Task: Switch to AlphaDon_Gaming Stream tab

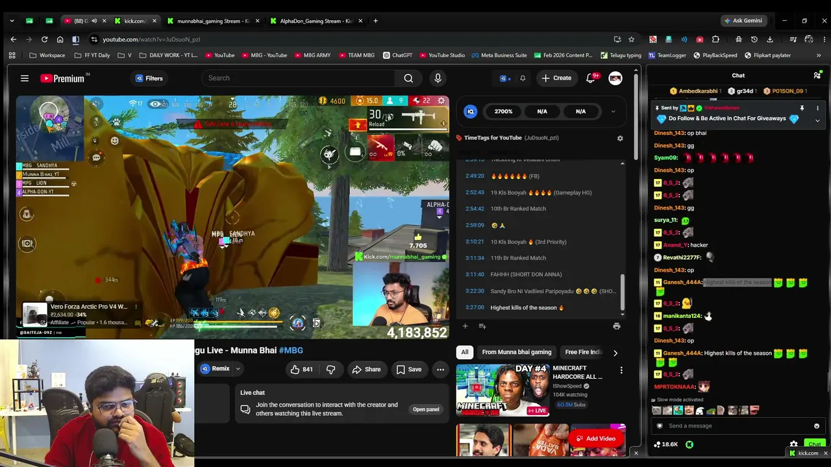Action: click(x=316, y=21)
